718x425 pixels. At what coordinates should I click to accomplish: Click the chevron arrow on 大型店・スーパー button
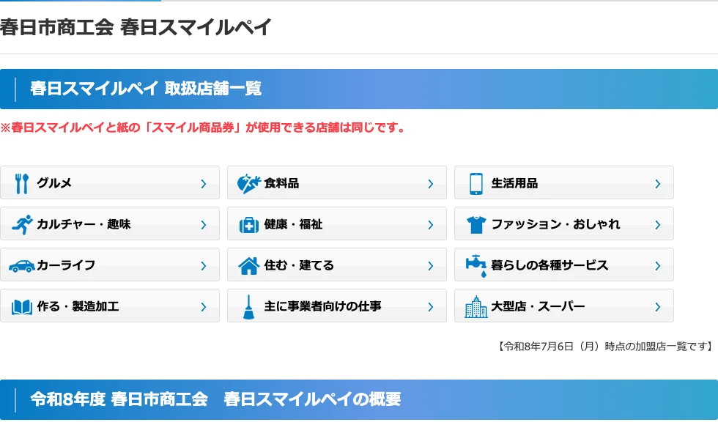pyautogui.click(x=658, y=307)
